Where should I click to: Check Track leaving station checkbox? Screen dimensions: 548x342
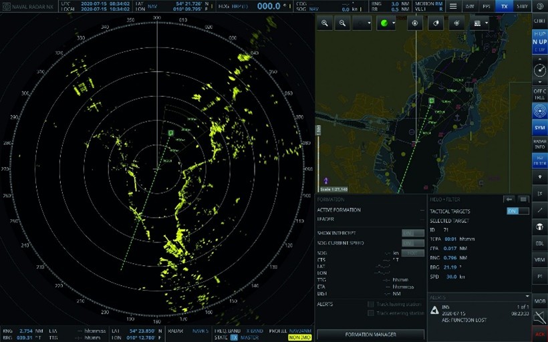[371, 304]
